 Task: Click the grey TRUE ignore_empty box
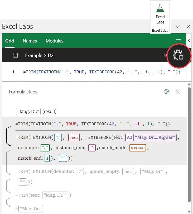(x=128, y=172)
